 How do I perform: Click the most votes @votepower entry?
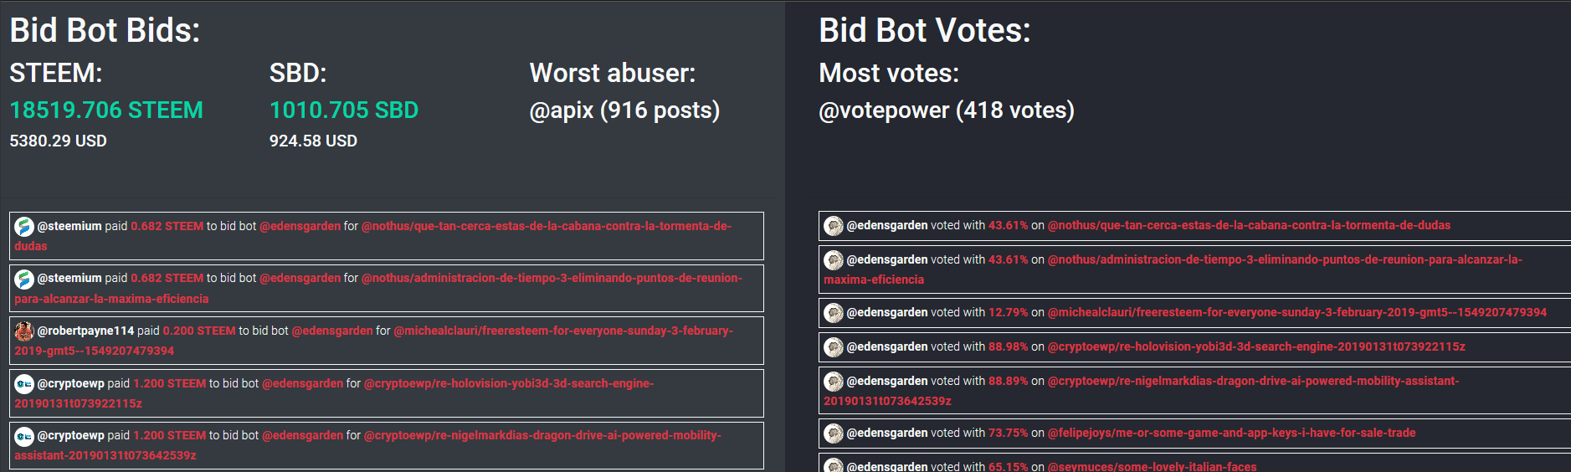pyautogui.click(x=946, y=110)
